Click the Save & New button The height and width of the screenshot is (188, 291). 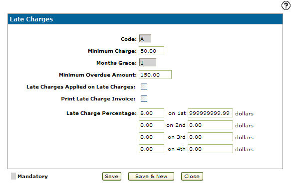coord(151,177)
